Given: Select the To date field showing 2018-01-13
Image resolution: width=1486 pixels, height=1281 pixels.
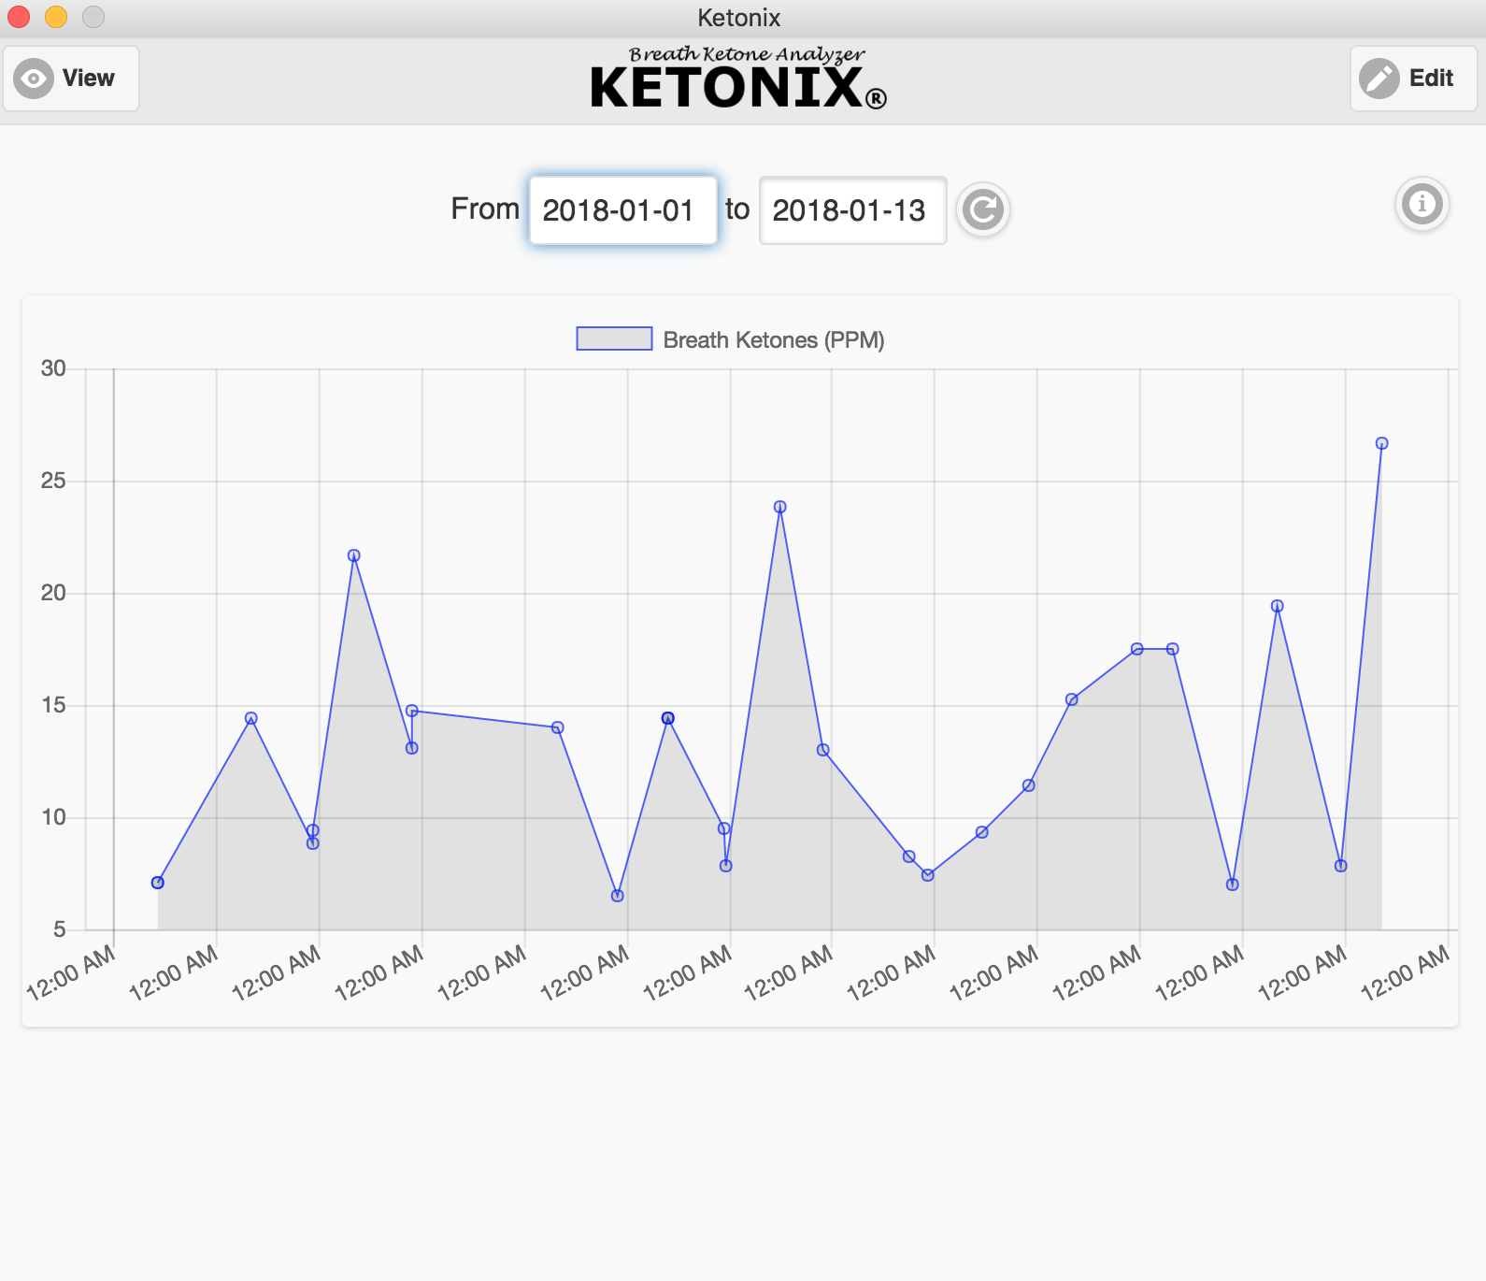Looking at the screenshot, I should point(852,210).
